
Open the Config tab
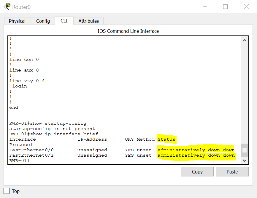click(x=43, y=21)
